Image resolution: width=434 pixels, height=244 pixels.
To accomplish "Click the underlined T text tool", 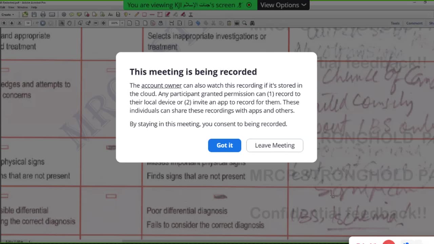I will tap(191, 15).
